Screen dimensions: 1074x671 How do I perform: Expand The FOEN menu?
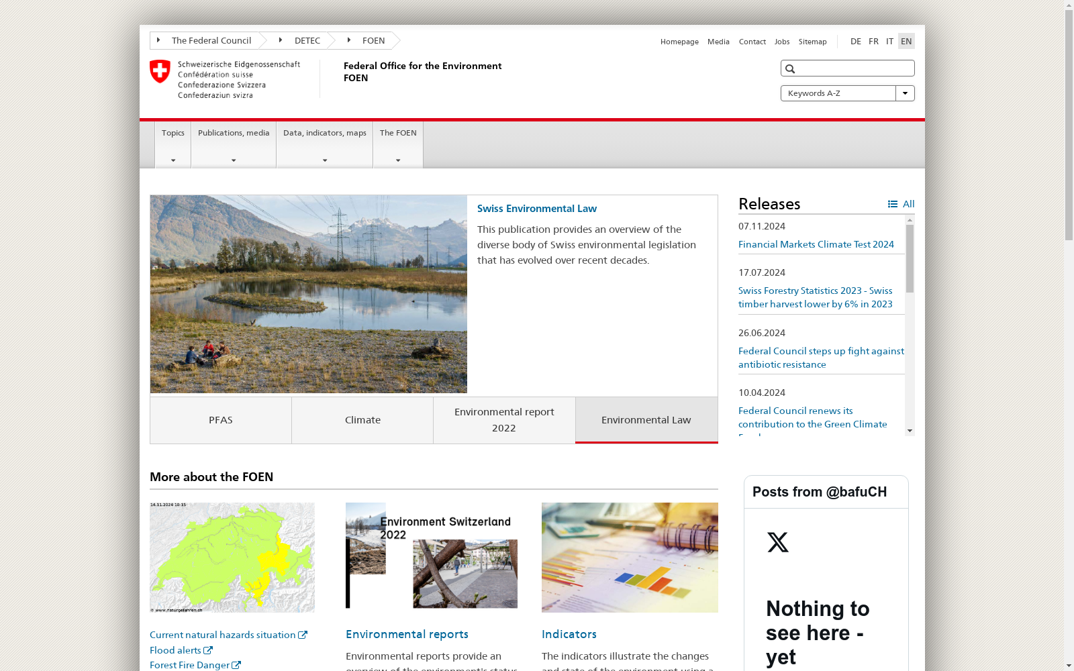tap(398, 144)
